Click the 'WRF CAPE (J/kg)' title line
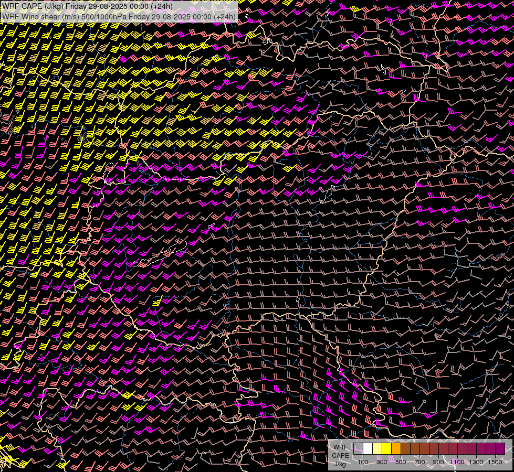This screenshot has width=514, height=472. [87, 6]
